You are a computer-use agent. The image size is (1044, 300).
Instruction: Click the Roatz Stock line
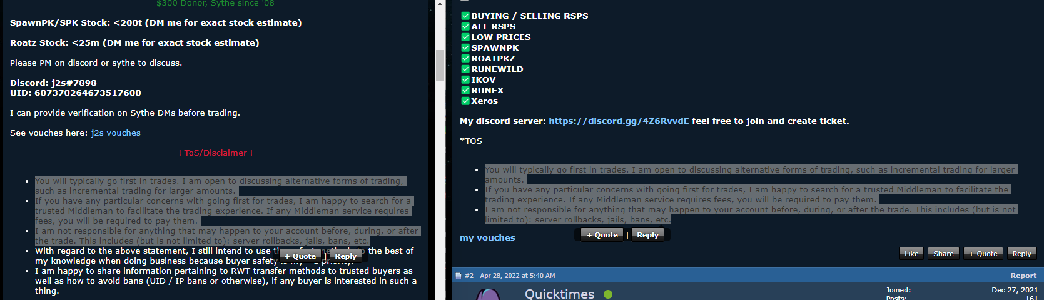pos(134,43)
